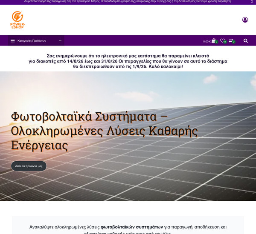Close the top announcement banner

click(x=252, y=1)
